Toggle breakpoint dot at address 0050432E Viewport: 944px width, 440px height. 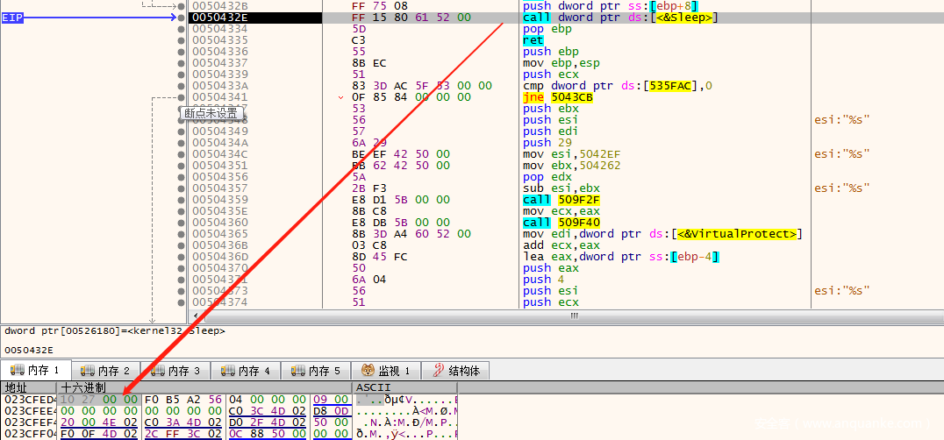coord(182,18)
